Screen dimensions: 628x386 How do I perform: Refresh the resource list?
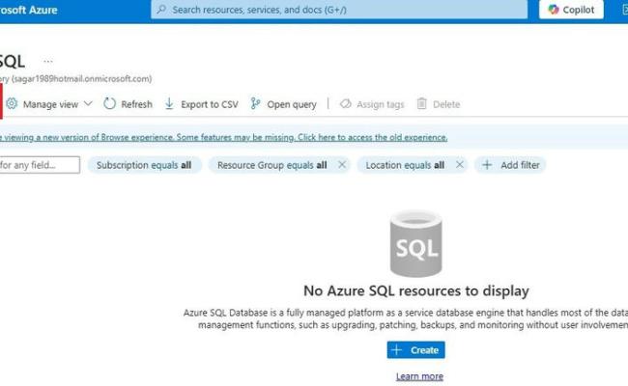[128, 104]
